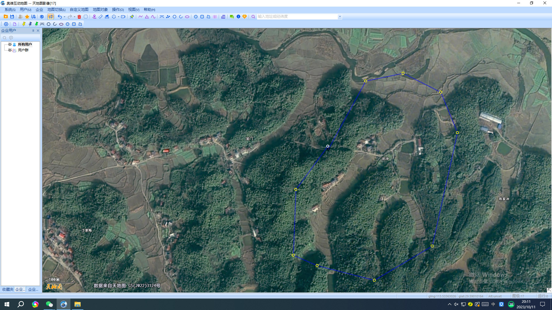Open File Explorer from the taskbar
Image resolution: width=552 pixels, height=310 pixels.
78,304
